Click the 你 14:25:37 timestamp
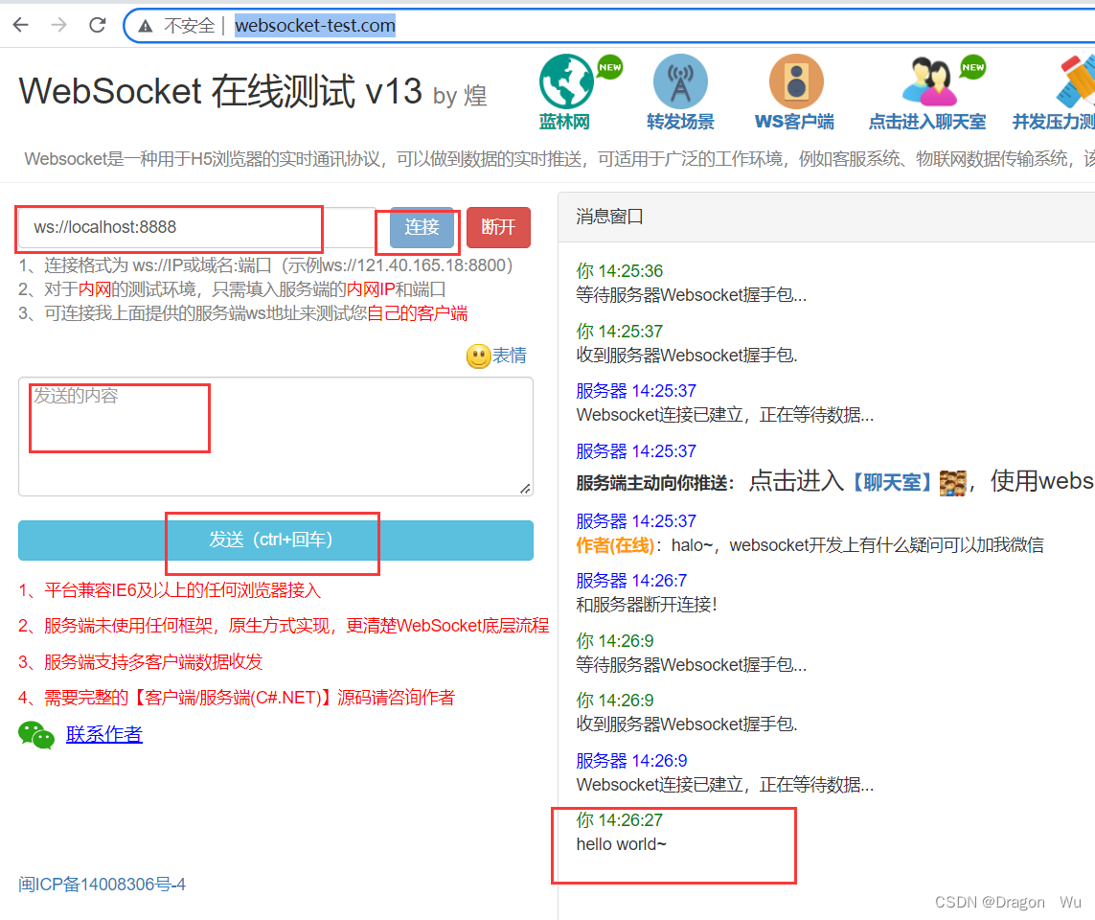The height and width of the screenshot is (920, 1095). pyautogui.click(x=620, y=332)
